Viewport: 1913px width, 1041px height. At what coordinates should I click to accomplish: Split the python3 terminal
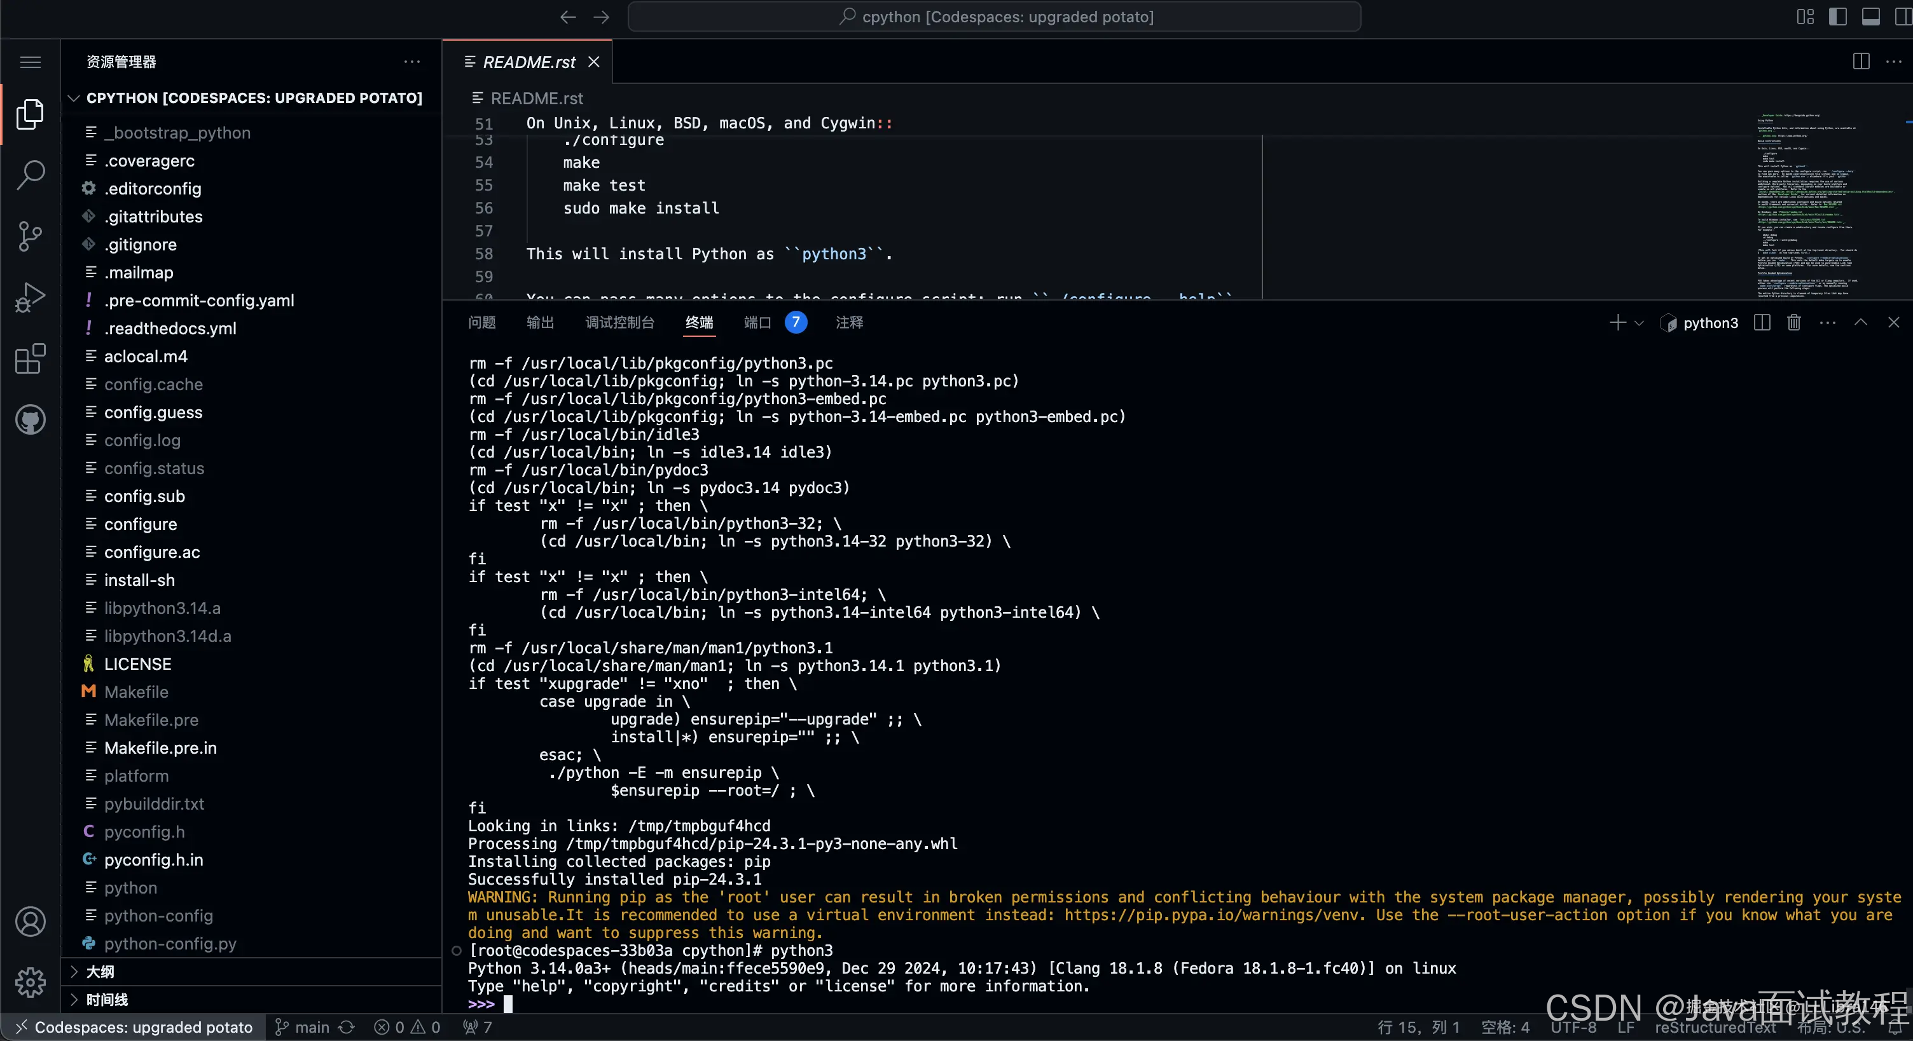point(1762,323)
